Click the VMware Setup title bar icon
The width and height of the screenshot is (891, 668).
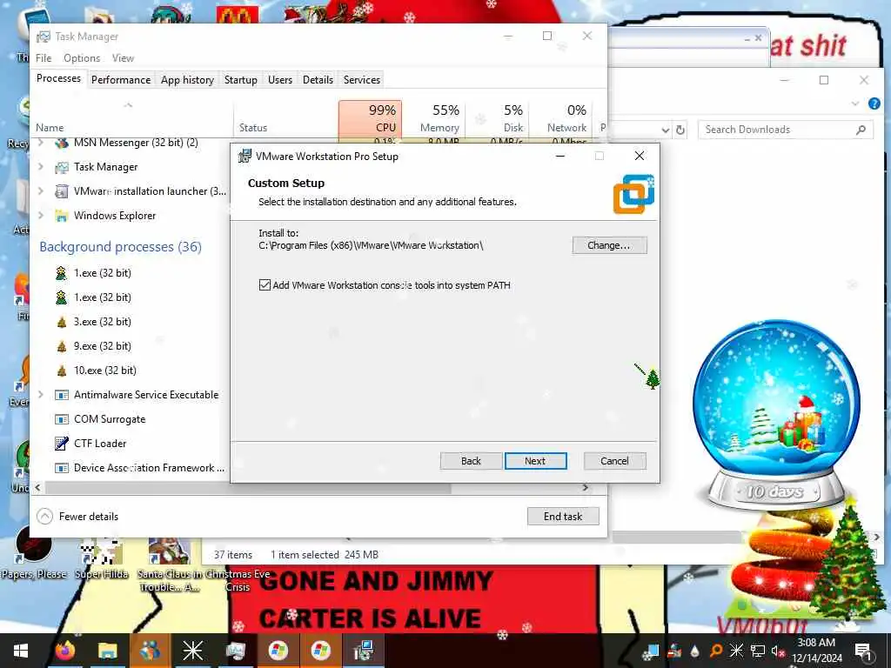(x=245, y=157)
